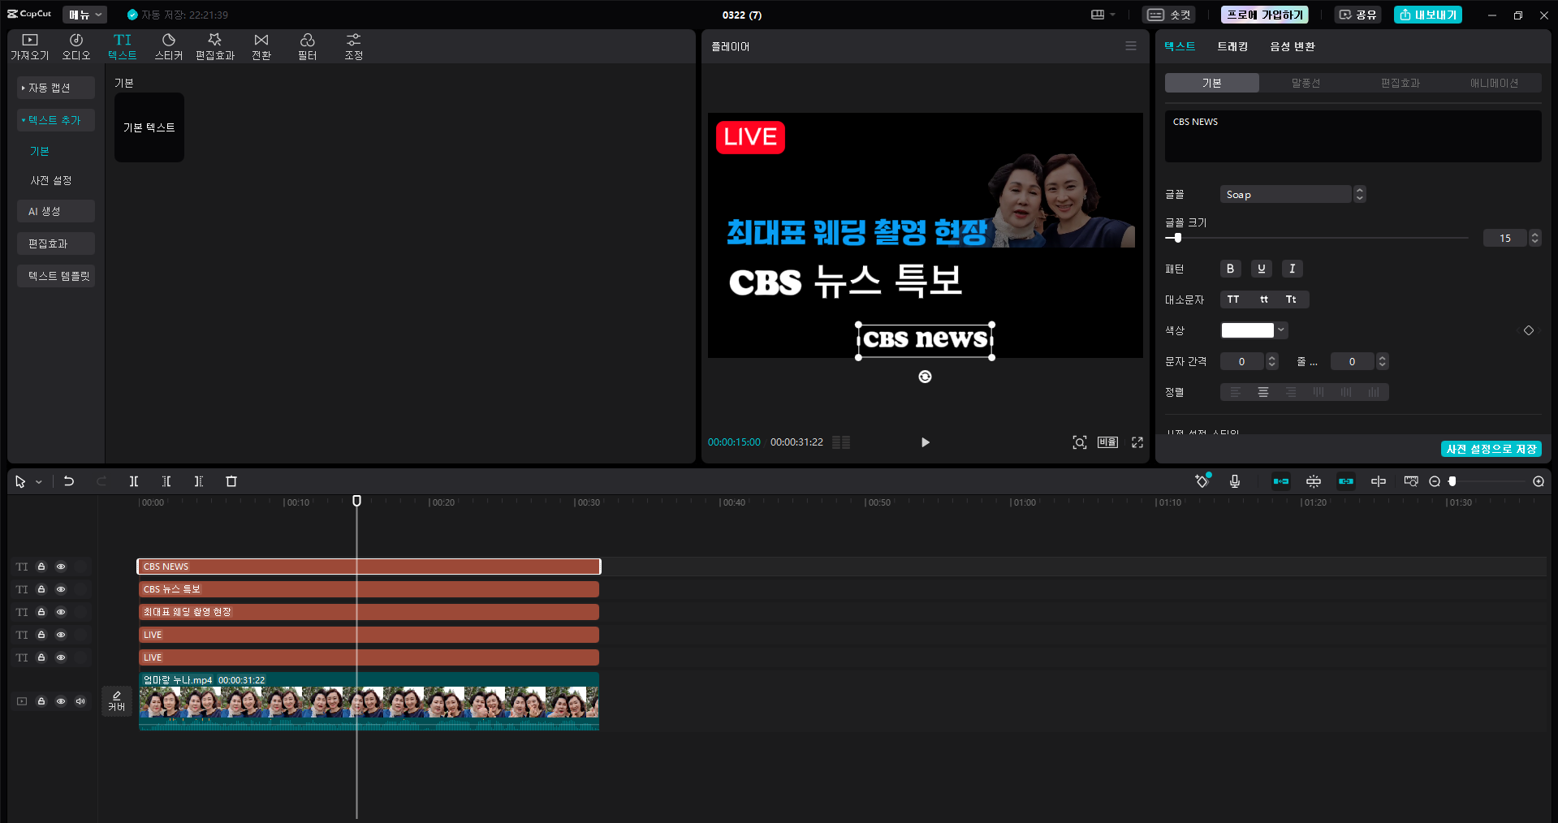Toggle bold text formatting
Viewport: 1558px width, 823px height.
[1230, 269]
